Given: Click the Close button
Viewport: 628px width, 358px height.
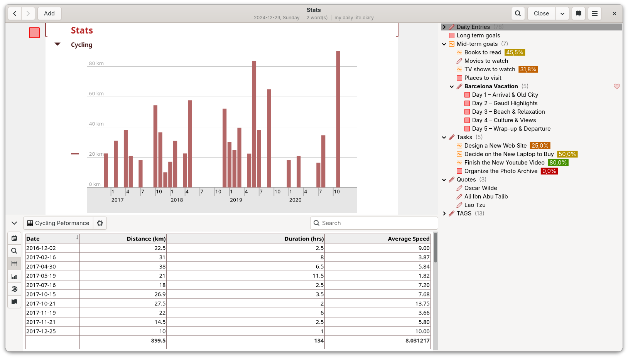Looking at the screenshot, I should (x=541, y=13).
